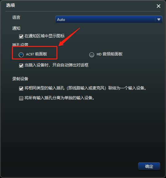This screenshot has height=178, width=166.
Task: Uncheck the auto popup dialog checkbox
Action: (x=21, y=66)
